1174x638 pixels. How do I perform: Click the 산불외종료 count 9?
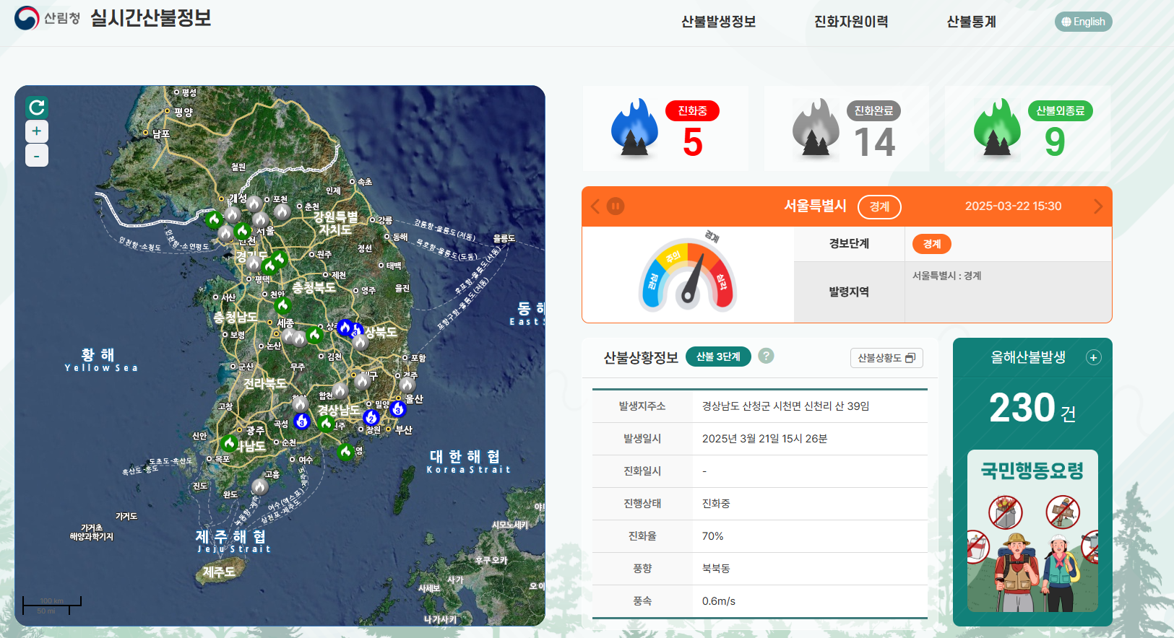[x=1055, y=142]
